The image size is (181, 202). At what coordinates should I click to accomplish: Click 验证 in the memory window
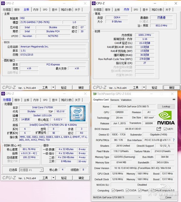coord(154,88)
